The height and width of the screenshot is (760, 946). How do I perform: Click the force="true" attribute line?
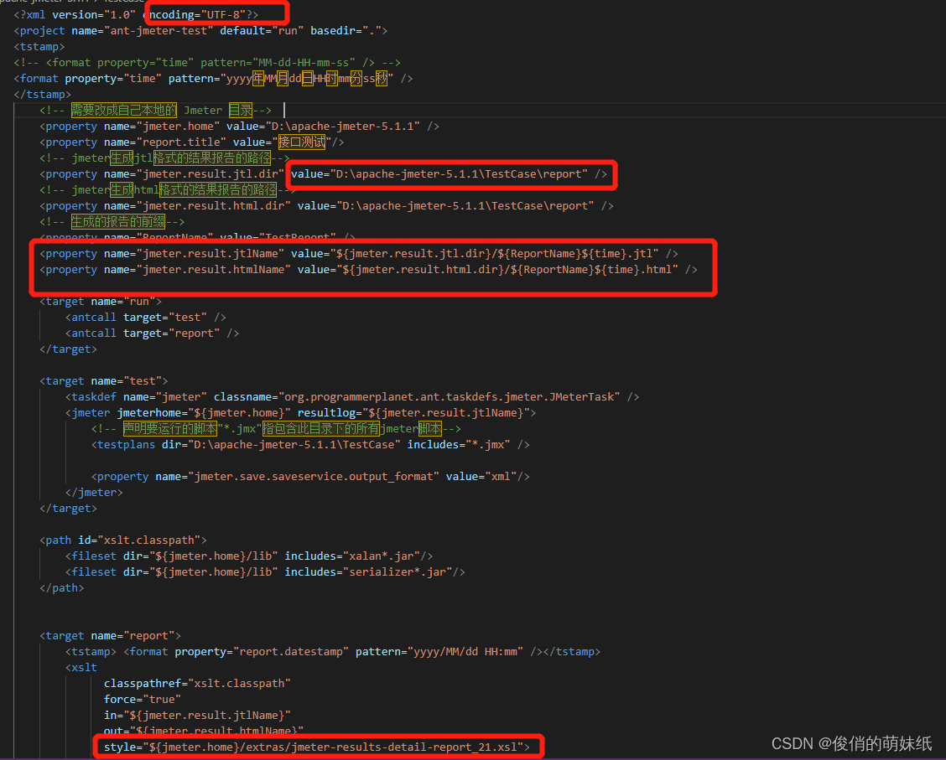click(x=143, y=700)
